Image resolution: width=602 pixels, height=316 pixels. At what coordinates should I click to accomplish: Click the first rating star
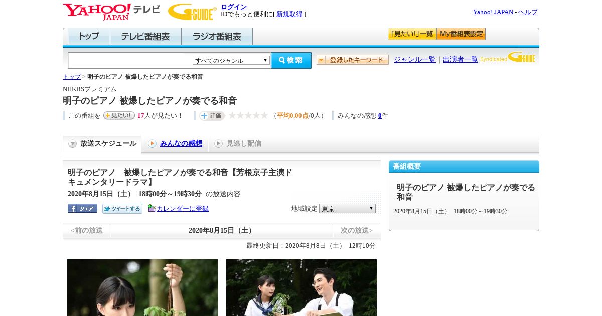(232, 115)
